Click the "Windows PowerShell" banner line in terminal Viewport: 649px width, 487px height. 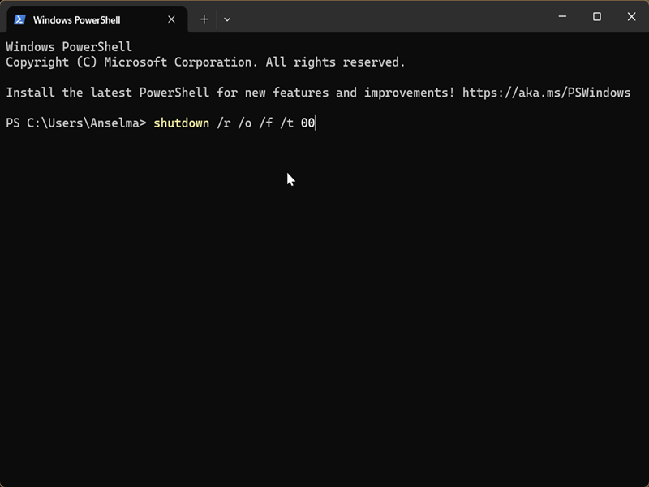click(69, 47)
